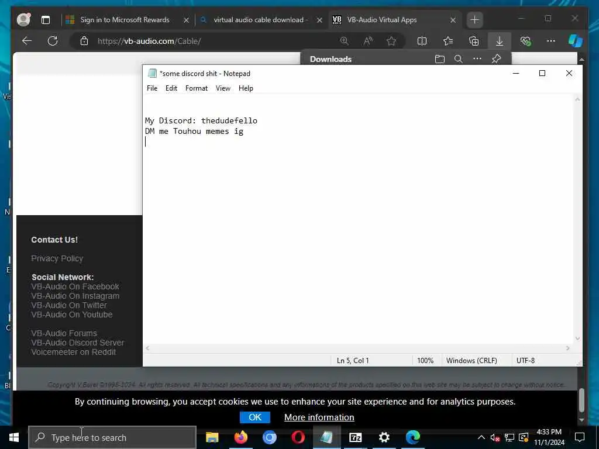The image size is (599, 449).
Task: Click the muted volume tray icon
Action: (495, 438)
